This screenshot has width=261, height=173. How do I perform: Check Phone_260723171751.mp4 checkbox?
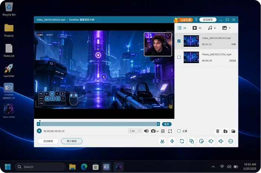click(179, 57)
